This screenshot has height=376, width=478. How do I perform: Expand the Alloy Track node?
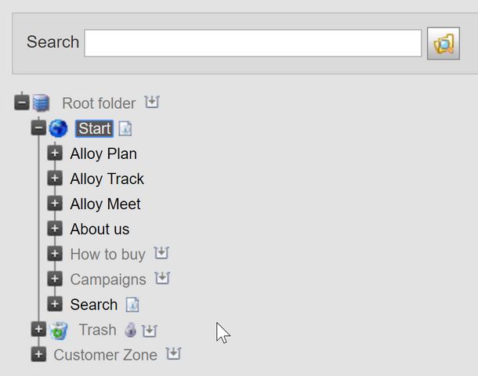tap(55, 179)
